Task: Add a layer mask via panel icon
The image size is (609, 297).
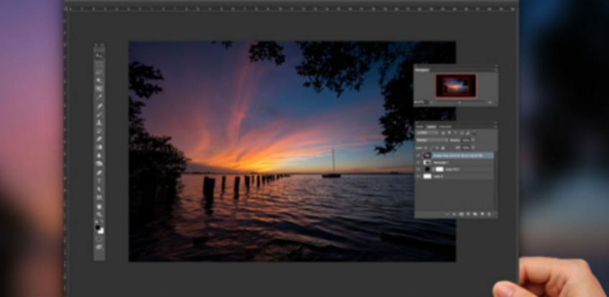Action: 460,214
